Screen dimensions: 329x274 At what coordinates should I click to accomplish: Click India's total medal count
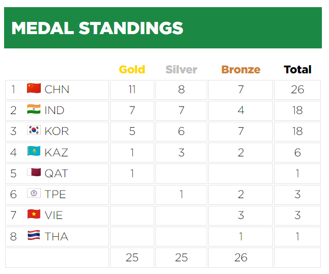pos(297,111)
